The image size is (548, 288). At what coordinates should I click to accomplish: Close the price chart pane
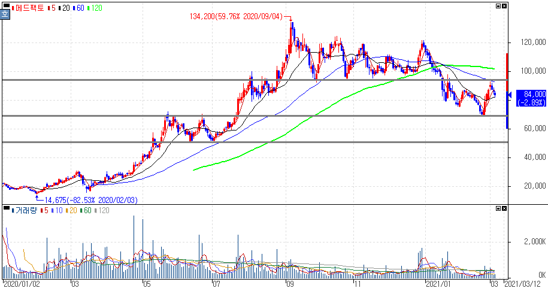504,6
